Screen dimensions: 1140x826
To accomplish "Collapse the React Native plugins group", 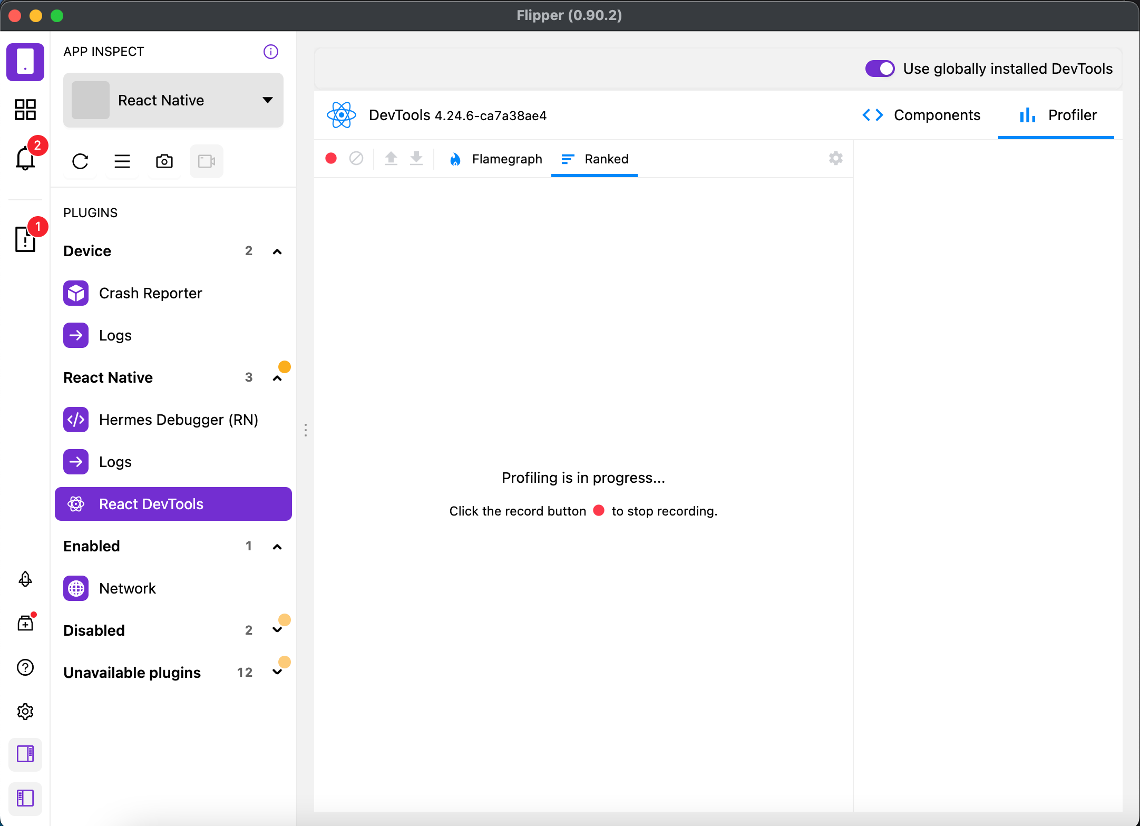I will coord(277,378).
